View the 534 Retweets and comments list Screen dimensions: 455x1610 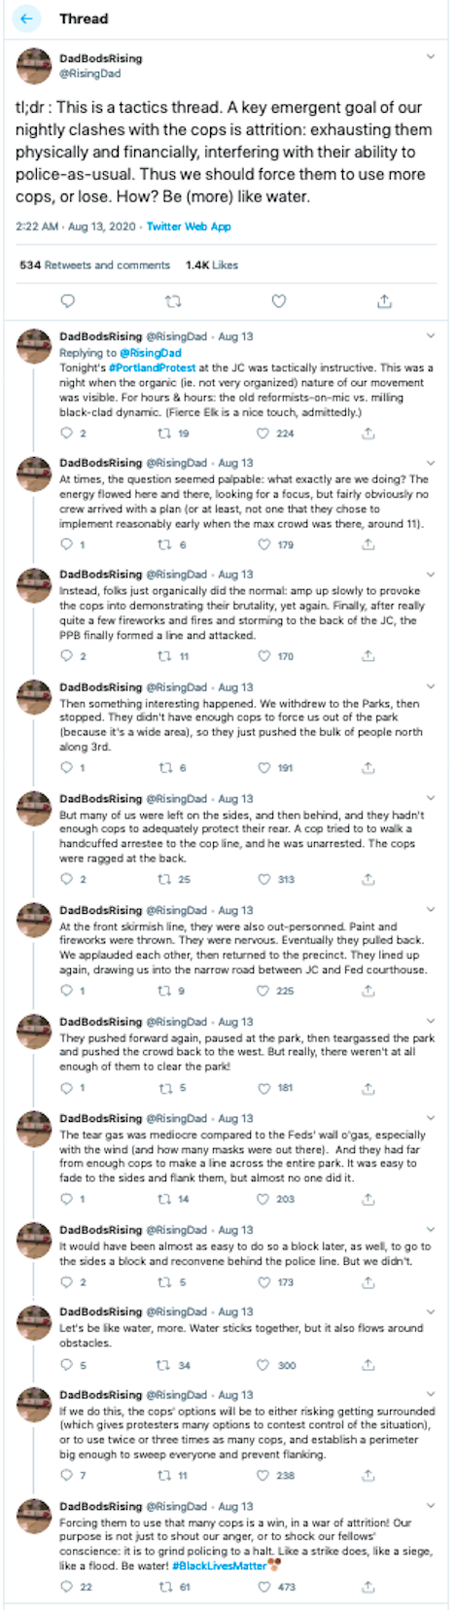[94, 264]
